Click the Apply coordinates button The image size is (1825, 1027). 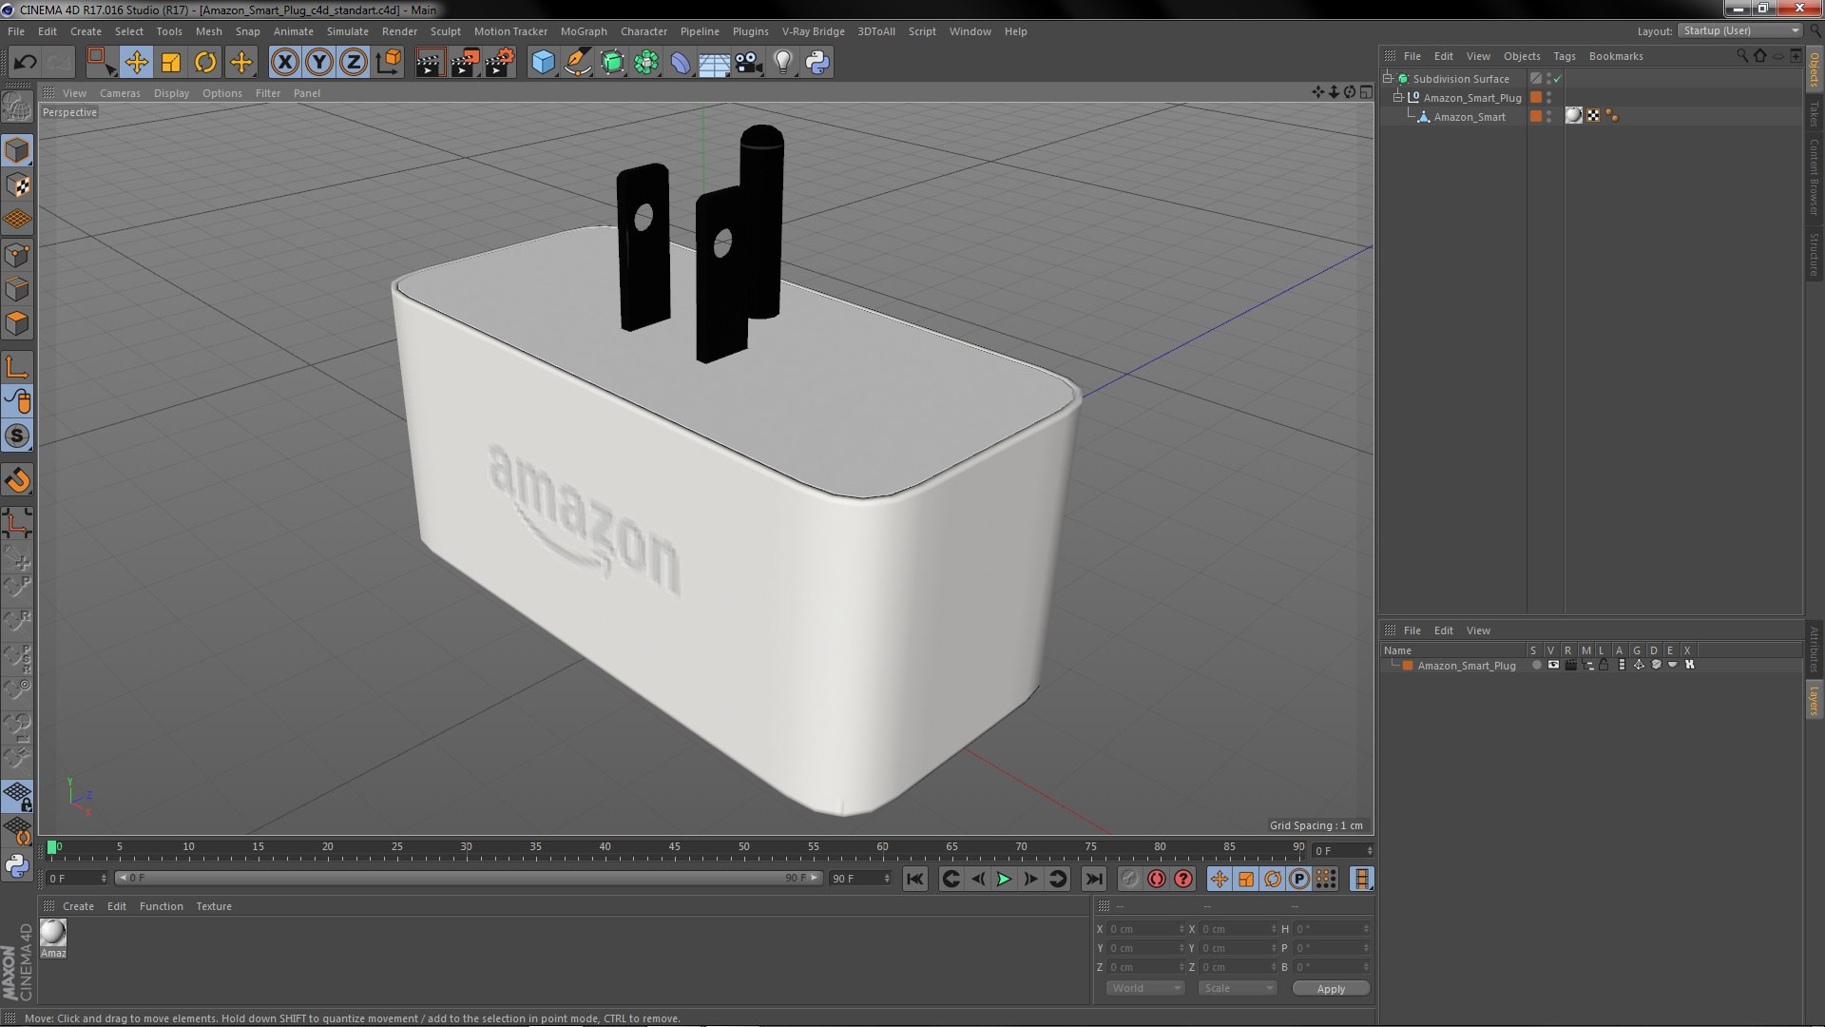[x=1331, y=989]
